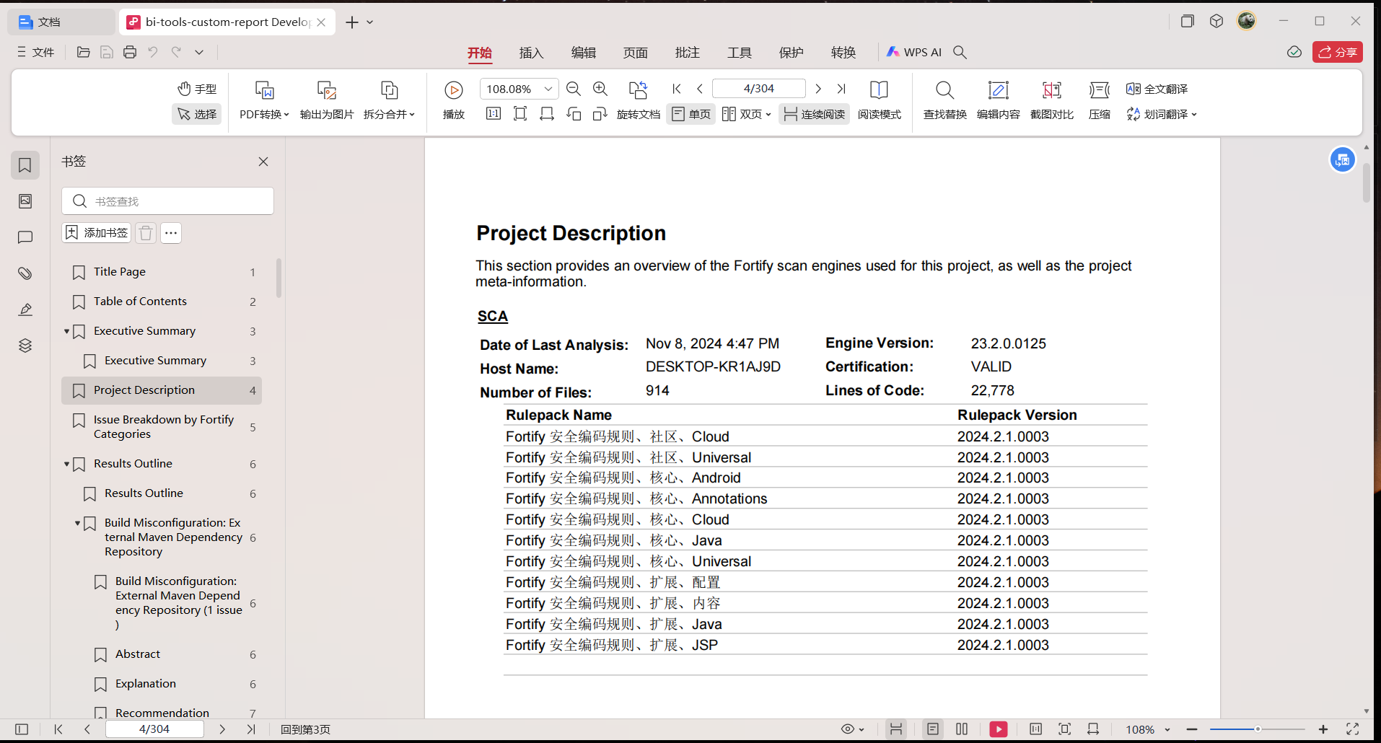
Task: Collapse the top-level Executive Summary bookmark
Action: point(66,331)
